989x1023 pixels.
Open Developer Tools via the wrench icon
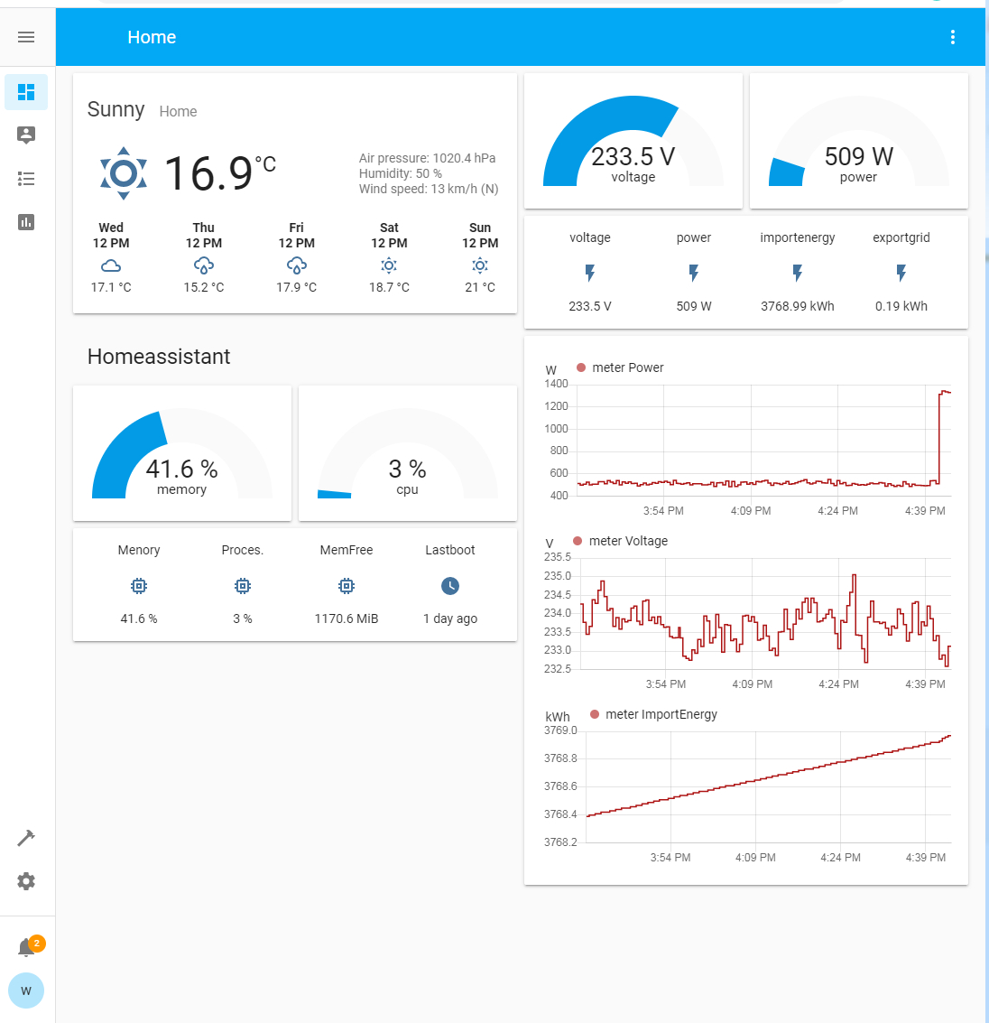25,837
